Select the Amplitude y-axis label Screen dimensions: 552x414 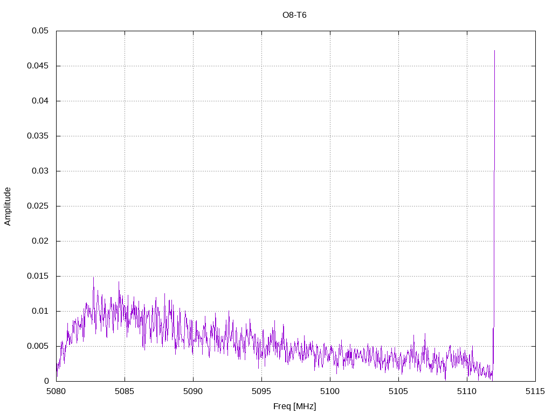(8, 206)
